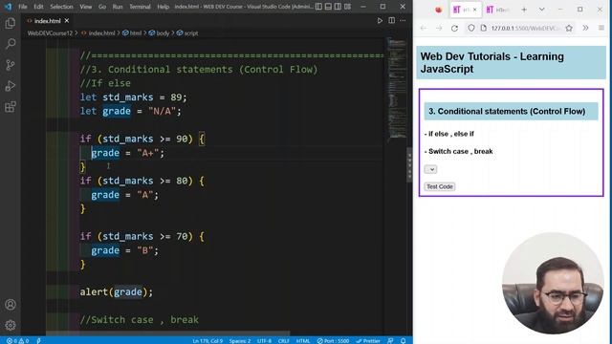Click the alert(grade); code line
Screen dimensions: 612x344
(117, 291)
